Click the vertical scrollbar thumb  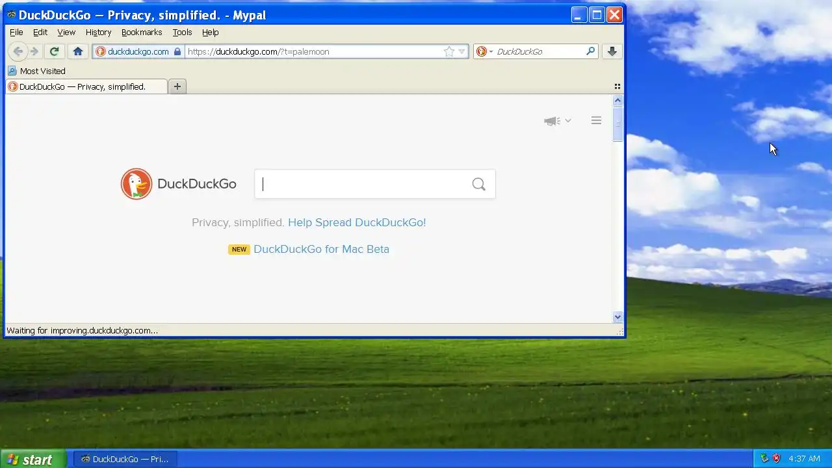[617, 123]
